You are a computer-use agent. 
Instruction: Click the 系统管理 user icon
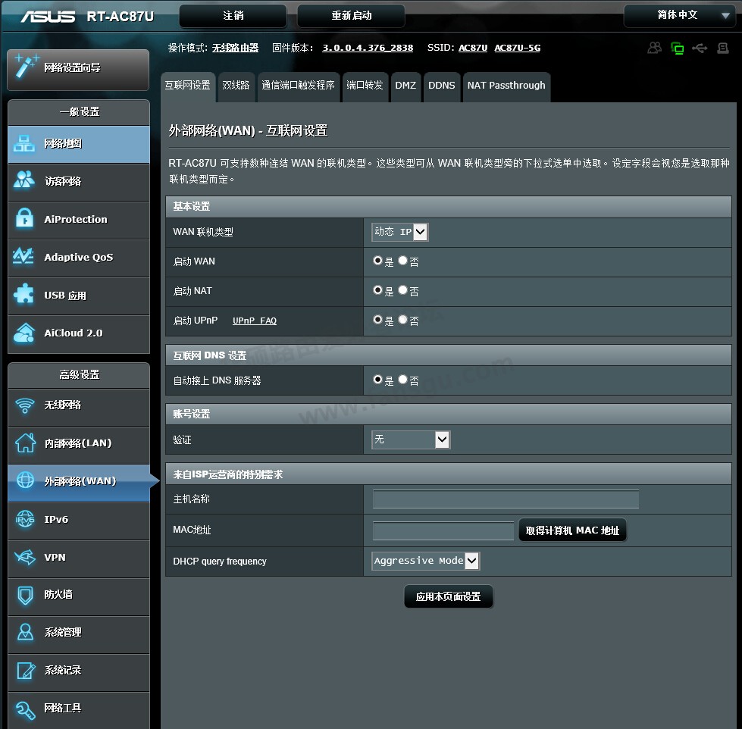pyautogui.click(x=25, y=632)
